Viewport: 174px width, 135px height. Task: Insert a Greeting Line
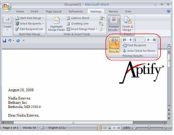tap(78, 24)
